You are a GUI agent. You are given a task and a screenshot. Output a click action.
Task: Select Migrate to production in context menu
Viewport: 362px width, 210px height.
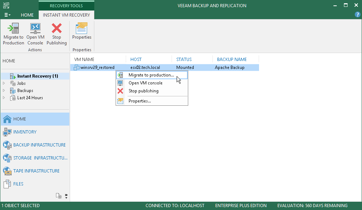pos(152,75)
